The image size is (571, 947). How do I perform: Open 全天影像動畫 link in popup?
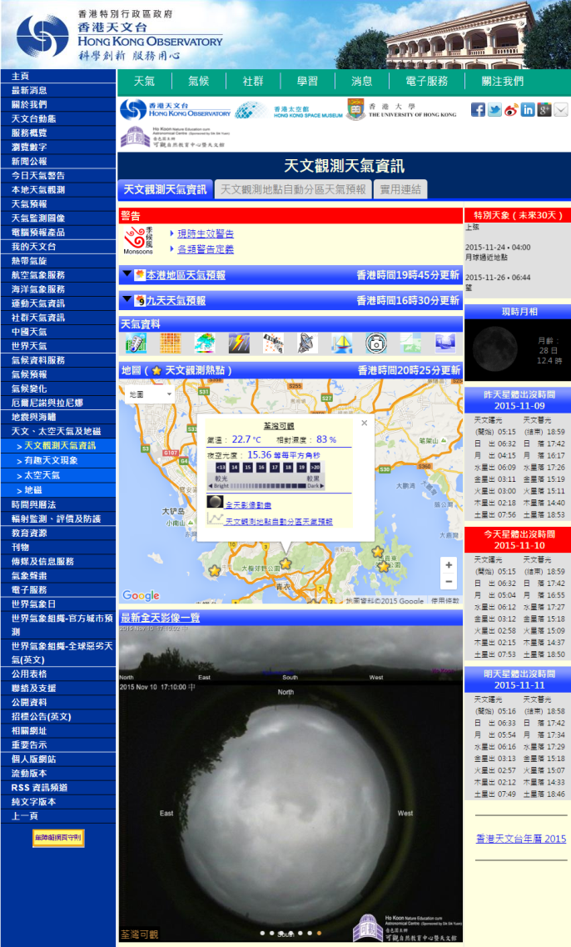tap(248, 505)
